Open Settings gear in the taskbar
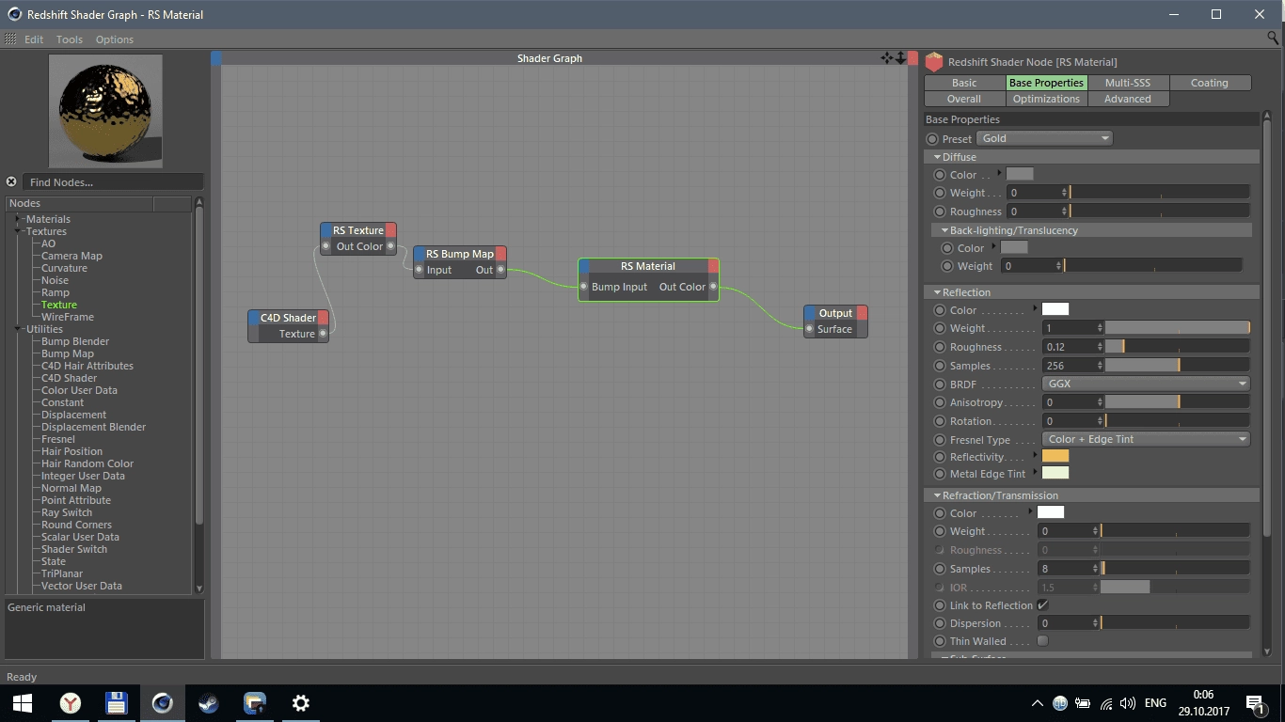Image resolution: width=1285 pixels, height=722 pixels. (301, 703)
